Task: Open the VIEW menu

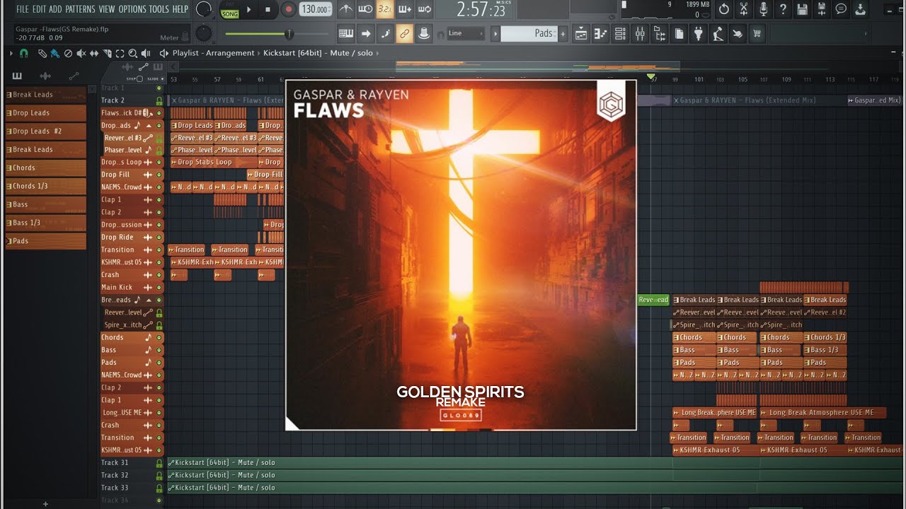Action: point(107,9)
